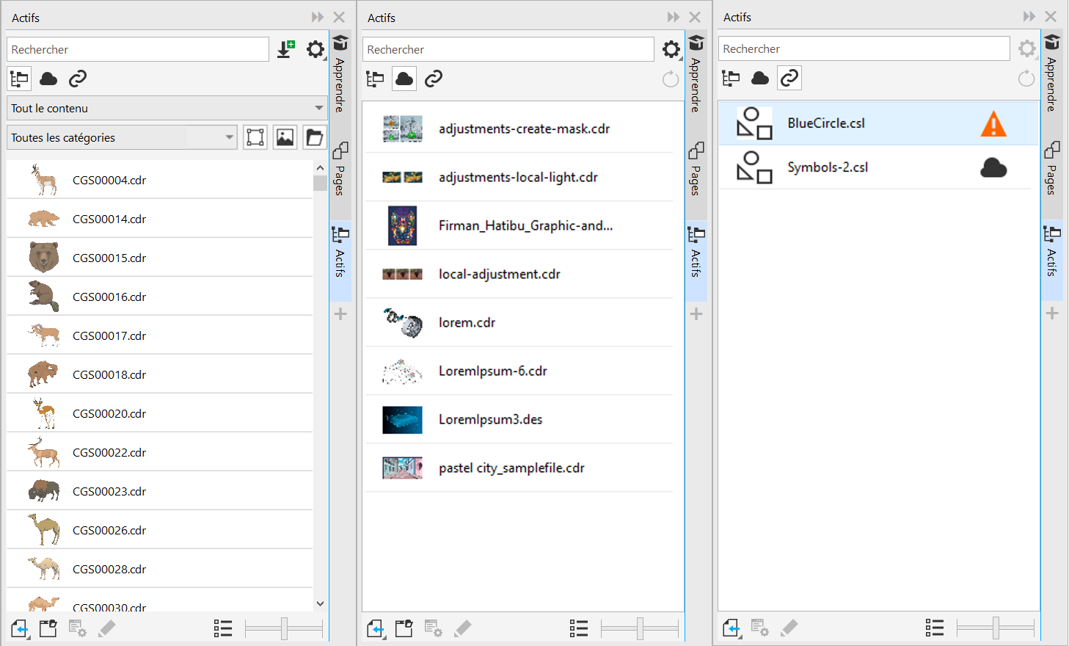
Task: Toggle the vector filter next to Toutes les catégories
Action: [x=255, y=137]
